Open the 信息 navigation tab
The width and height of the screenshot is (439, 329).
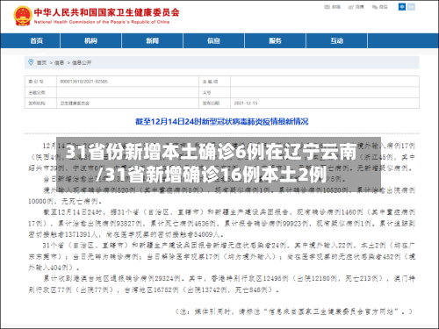[x=213, y=41]
